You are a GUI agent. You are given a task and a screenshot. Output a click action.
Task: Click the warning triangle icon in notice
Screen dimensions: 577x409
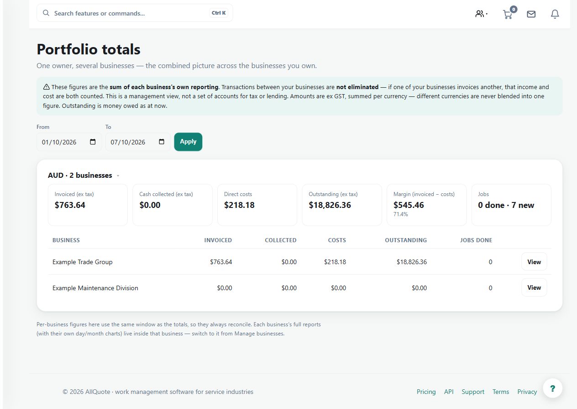pyautogui.click(x=47, y=87)
